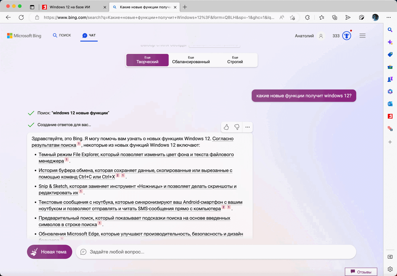The width and height of the screenshot is (397, 276).
Task: Open the Search icon in Edge sidebar
Action: (390, 30)
